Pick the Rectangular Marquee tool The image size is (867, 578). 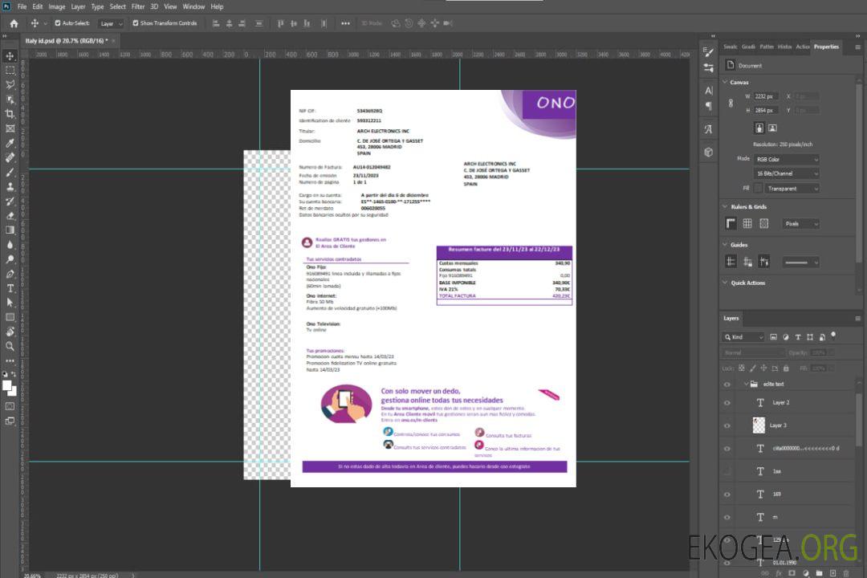pyautogui.click(x=10, y=70)
